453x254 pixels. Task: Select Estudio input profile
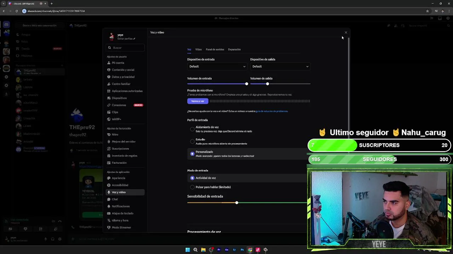(x=192, y=141)
